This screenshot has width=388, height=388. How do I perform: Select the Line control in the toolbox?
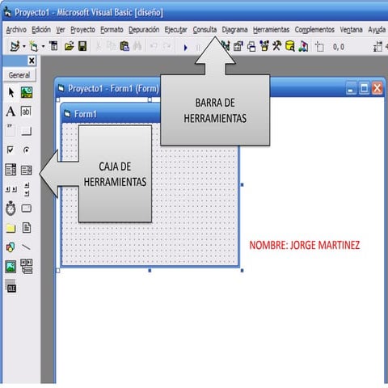tap(26, 247)
